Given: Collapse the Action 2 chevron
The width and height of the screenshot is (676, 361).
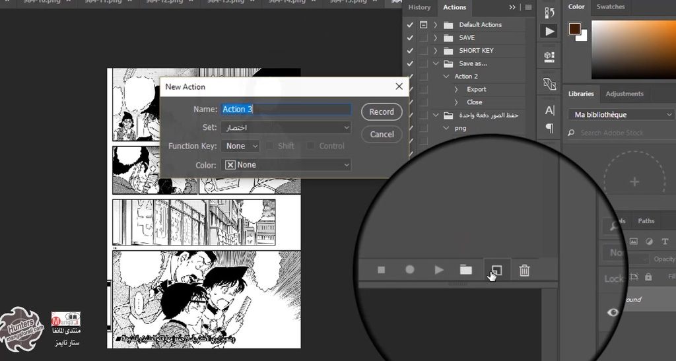Looking at the screenshot, I should point(446,77).
